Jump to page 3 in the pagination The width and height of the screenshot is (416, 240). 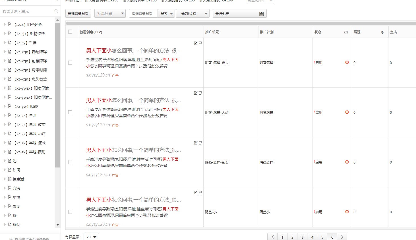tap(302, 237)
